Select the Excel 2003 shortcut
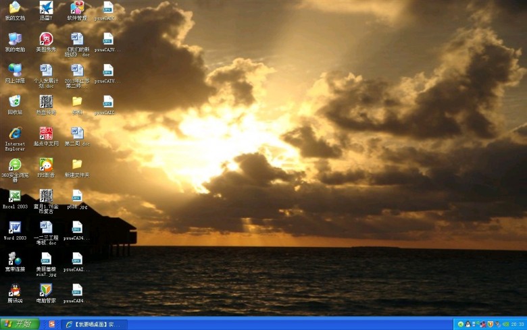527x330 pixels. [14, 196]
